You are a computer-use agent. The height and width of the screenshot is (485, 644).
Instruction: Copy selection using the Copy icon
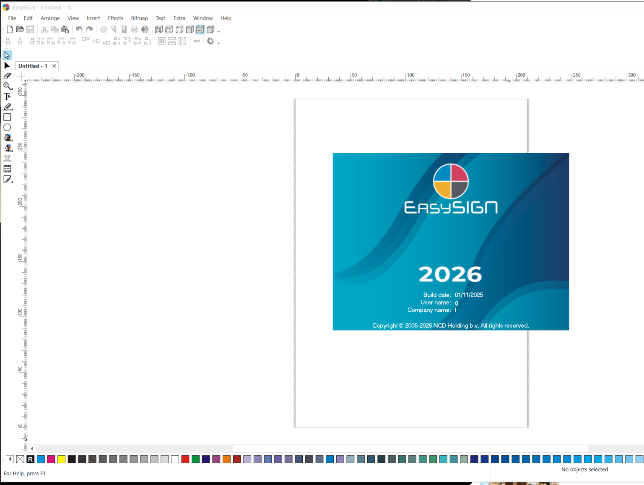point(55,29)
